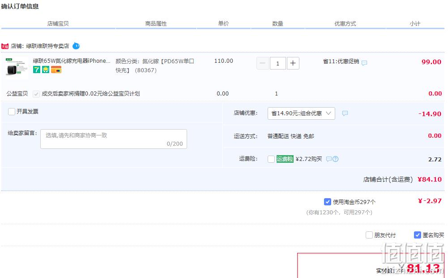Enable the 运费险 shipping insurance checkbox
The width and height of the screenshot is (448, 278).
[271, 159]
